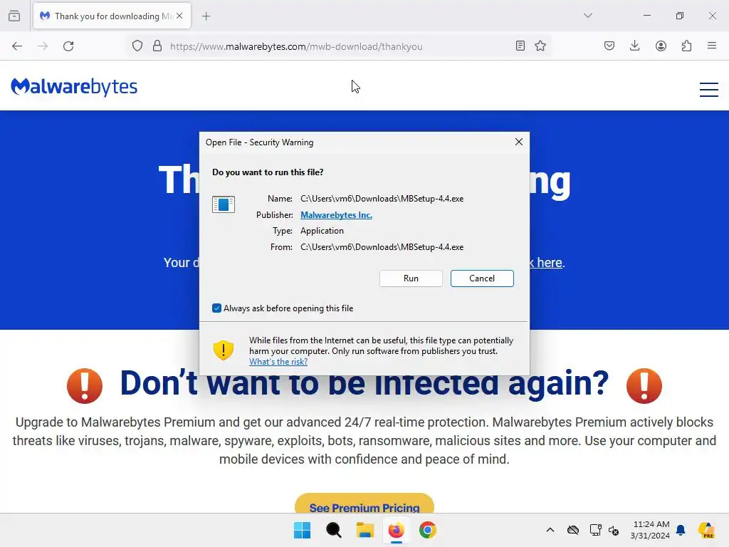Uncheck Always ask before opening this file

(216, 308)
